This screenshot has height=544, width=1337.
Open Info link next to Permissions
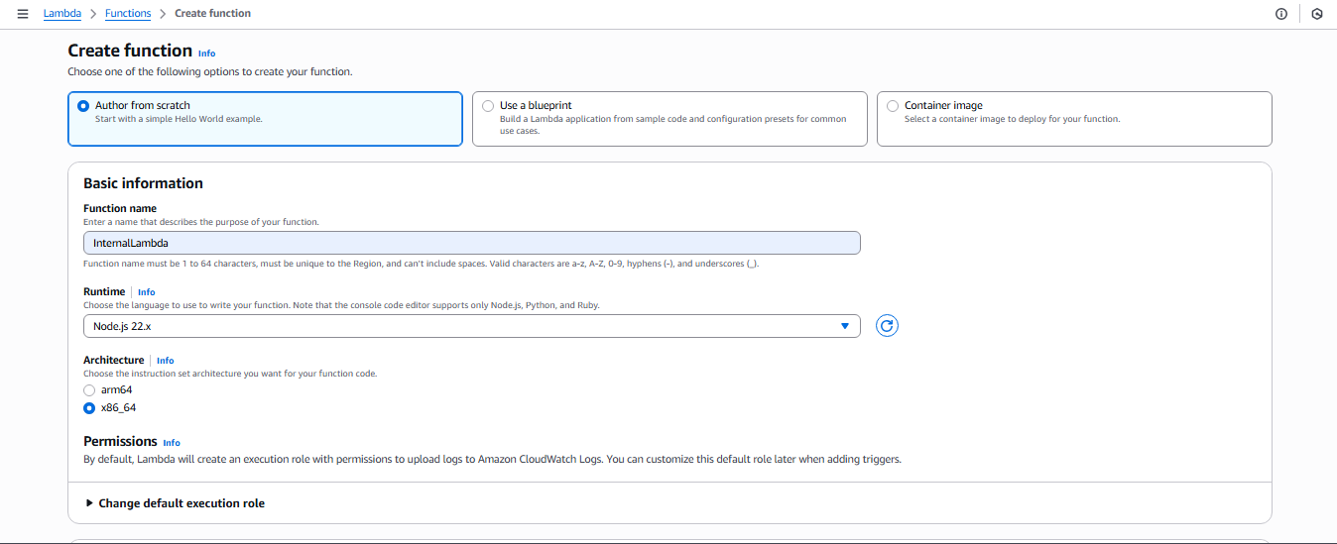(172, 443)
